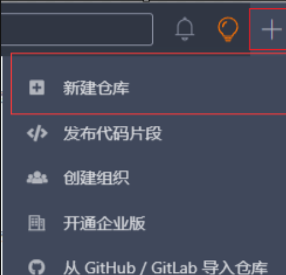The height and width of the screenshot is (275, 286).
Task: Click the 片段 text in the snippet entry
Action: point(146,134)
